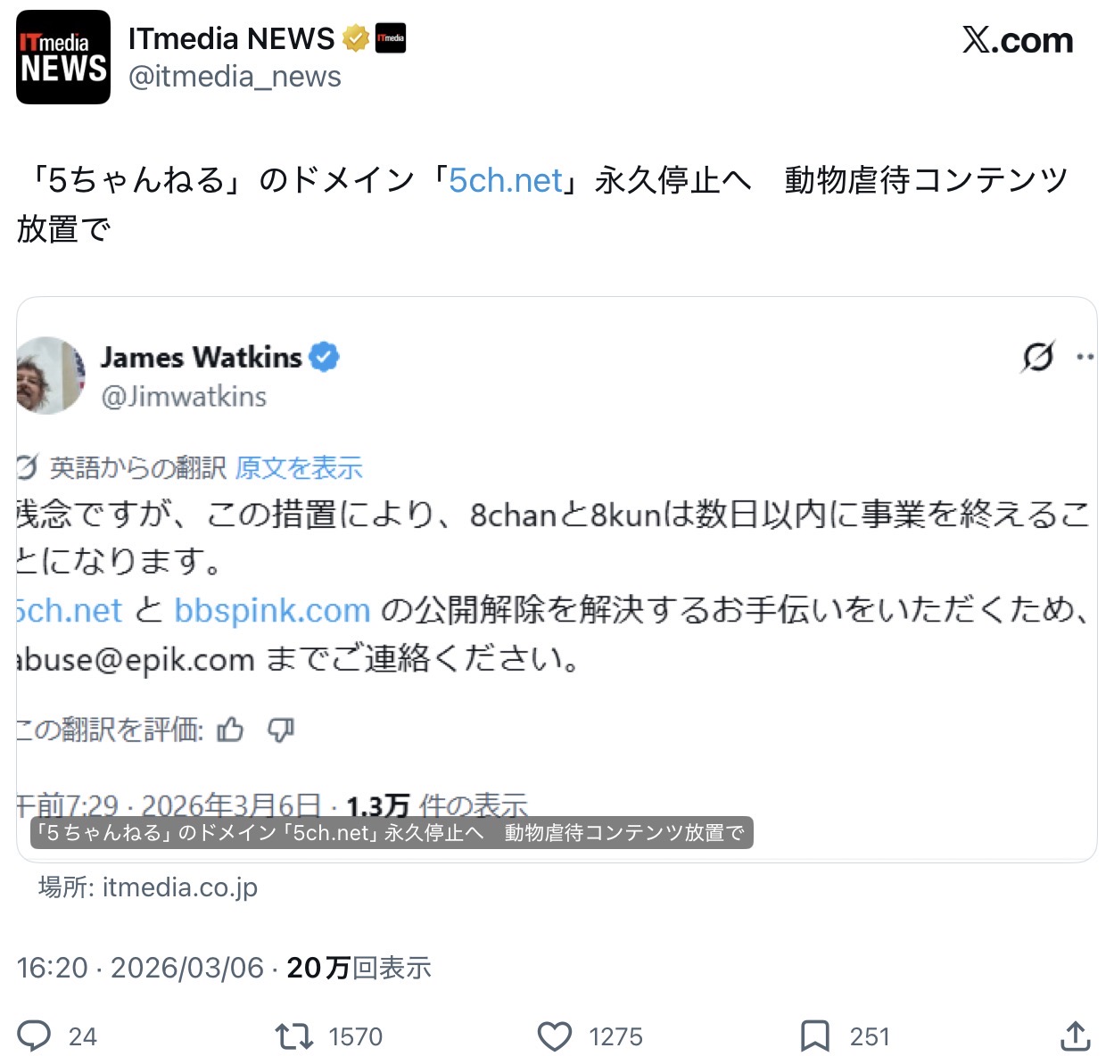Rate translation with thumbs down
The width and height of the screenshot is (1114, 1056).
[x=281, y=730]
